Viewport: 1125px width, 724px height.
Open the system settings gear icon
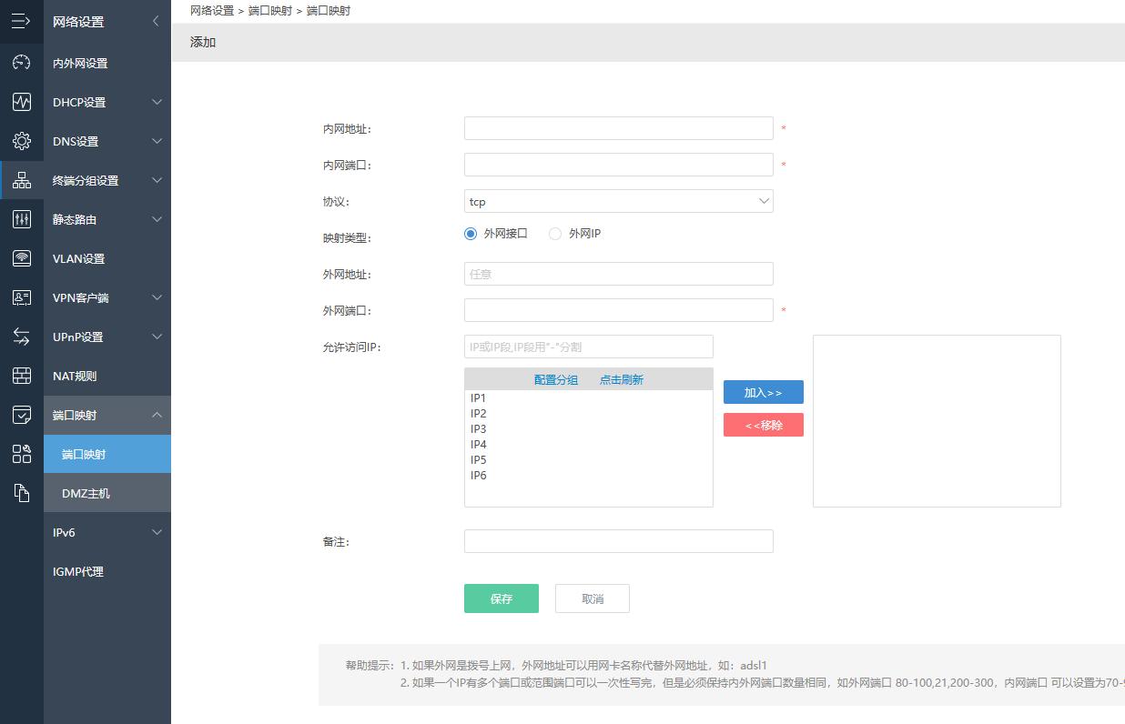[22, 141]
